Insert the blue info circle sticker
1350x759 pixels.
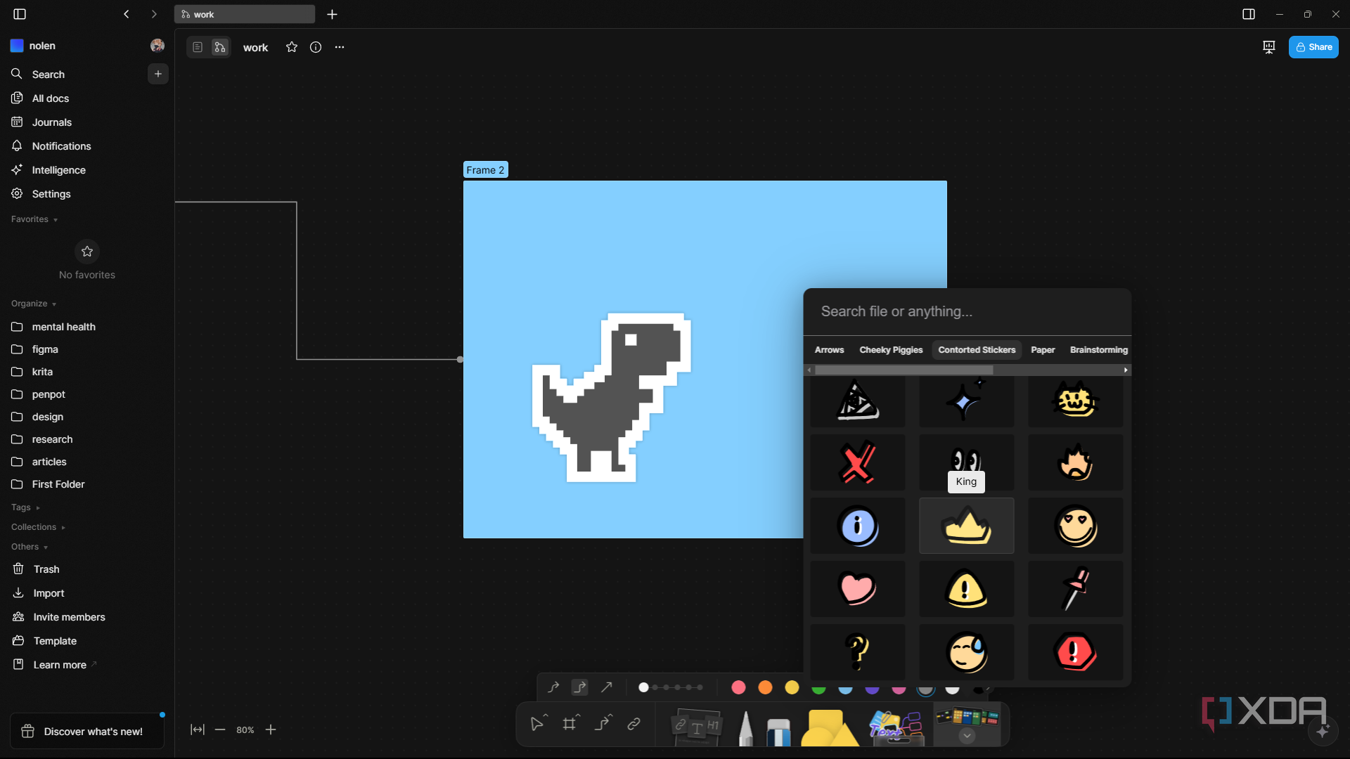pos(857,526)
